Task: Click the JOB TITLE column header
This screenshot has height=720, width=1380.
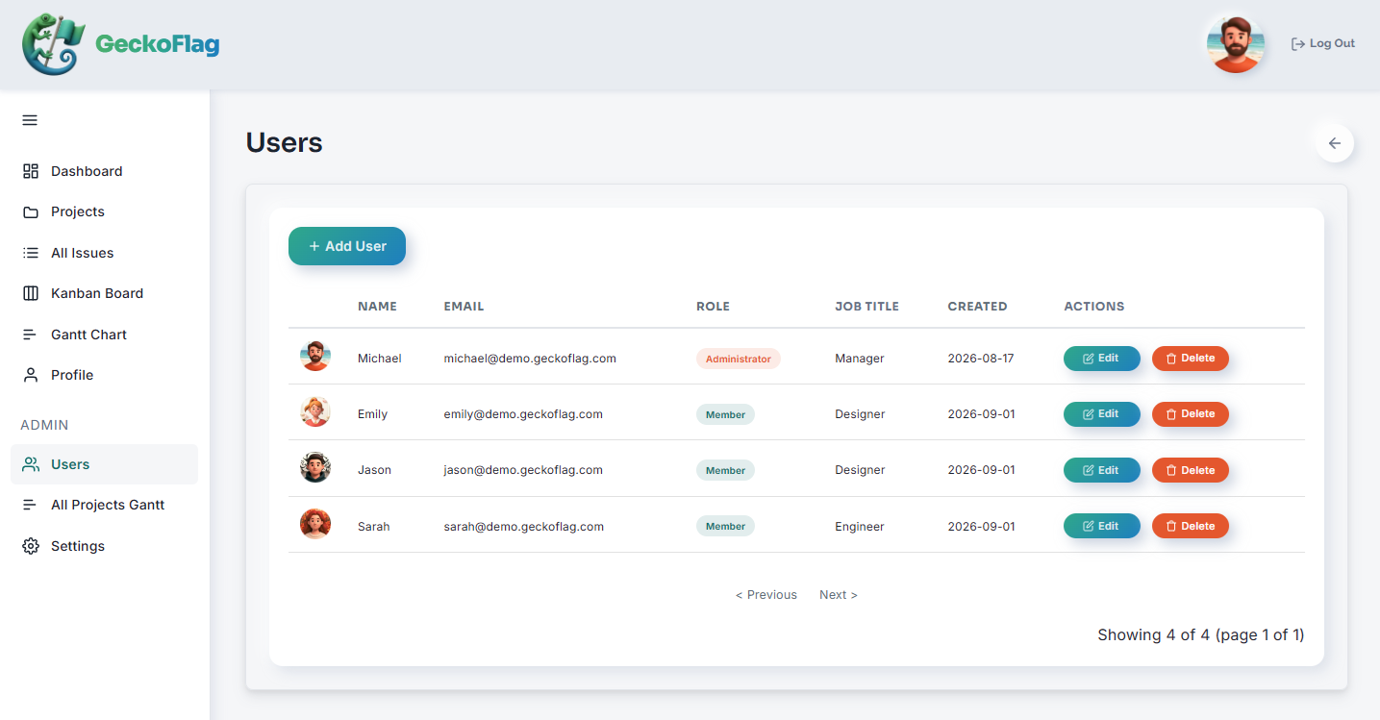Action: pos(867,307)
